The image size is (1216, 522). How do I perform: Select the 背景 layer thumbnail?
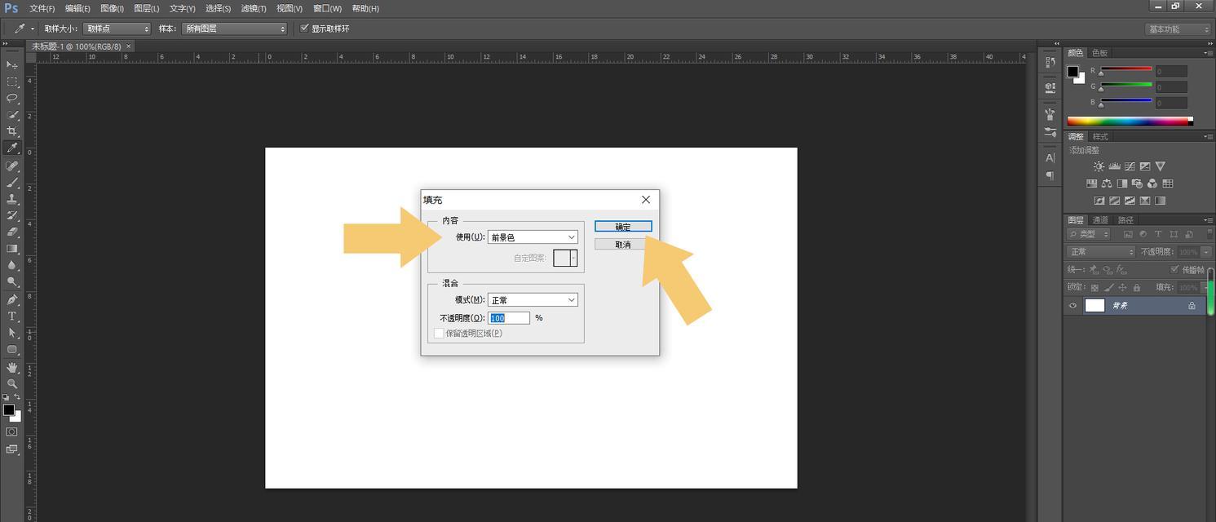tap(1094, 306)
